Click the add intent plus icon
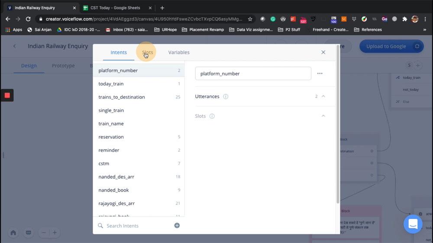Screen dimensions: 433x243 coord(177,225)
